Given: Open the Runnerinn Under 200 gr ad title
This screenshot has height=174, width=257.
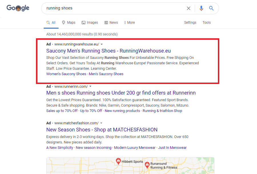Looking at the screenshot, I should 121,93.
